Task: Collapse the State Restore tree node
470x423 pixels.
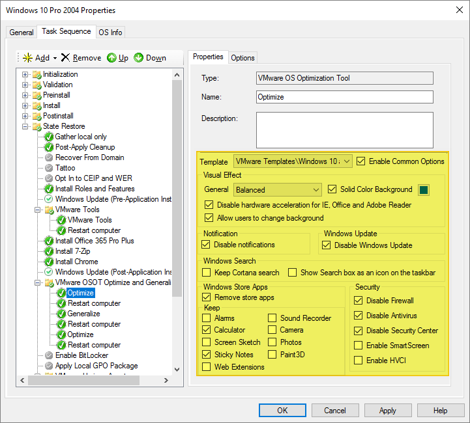Action: [x=25, y=126]
